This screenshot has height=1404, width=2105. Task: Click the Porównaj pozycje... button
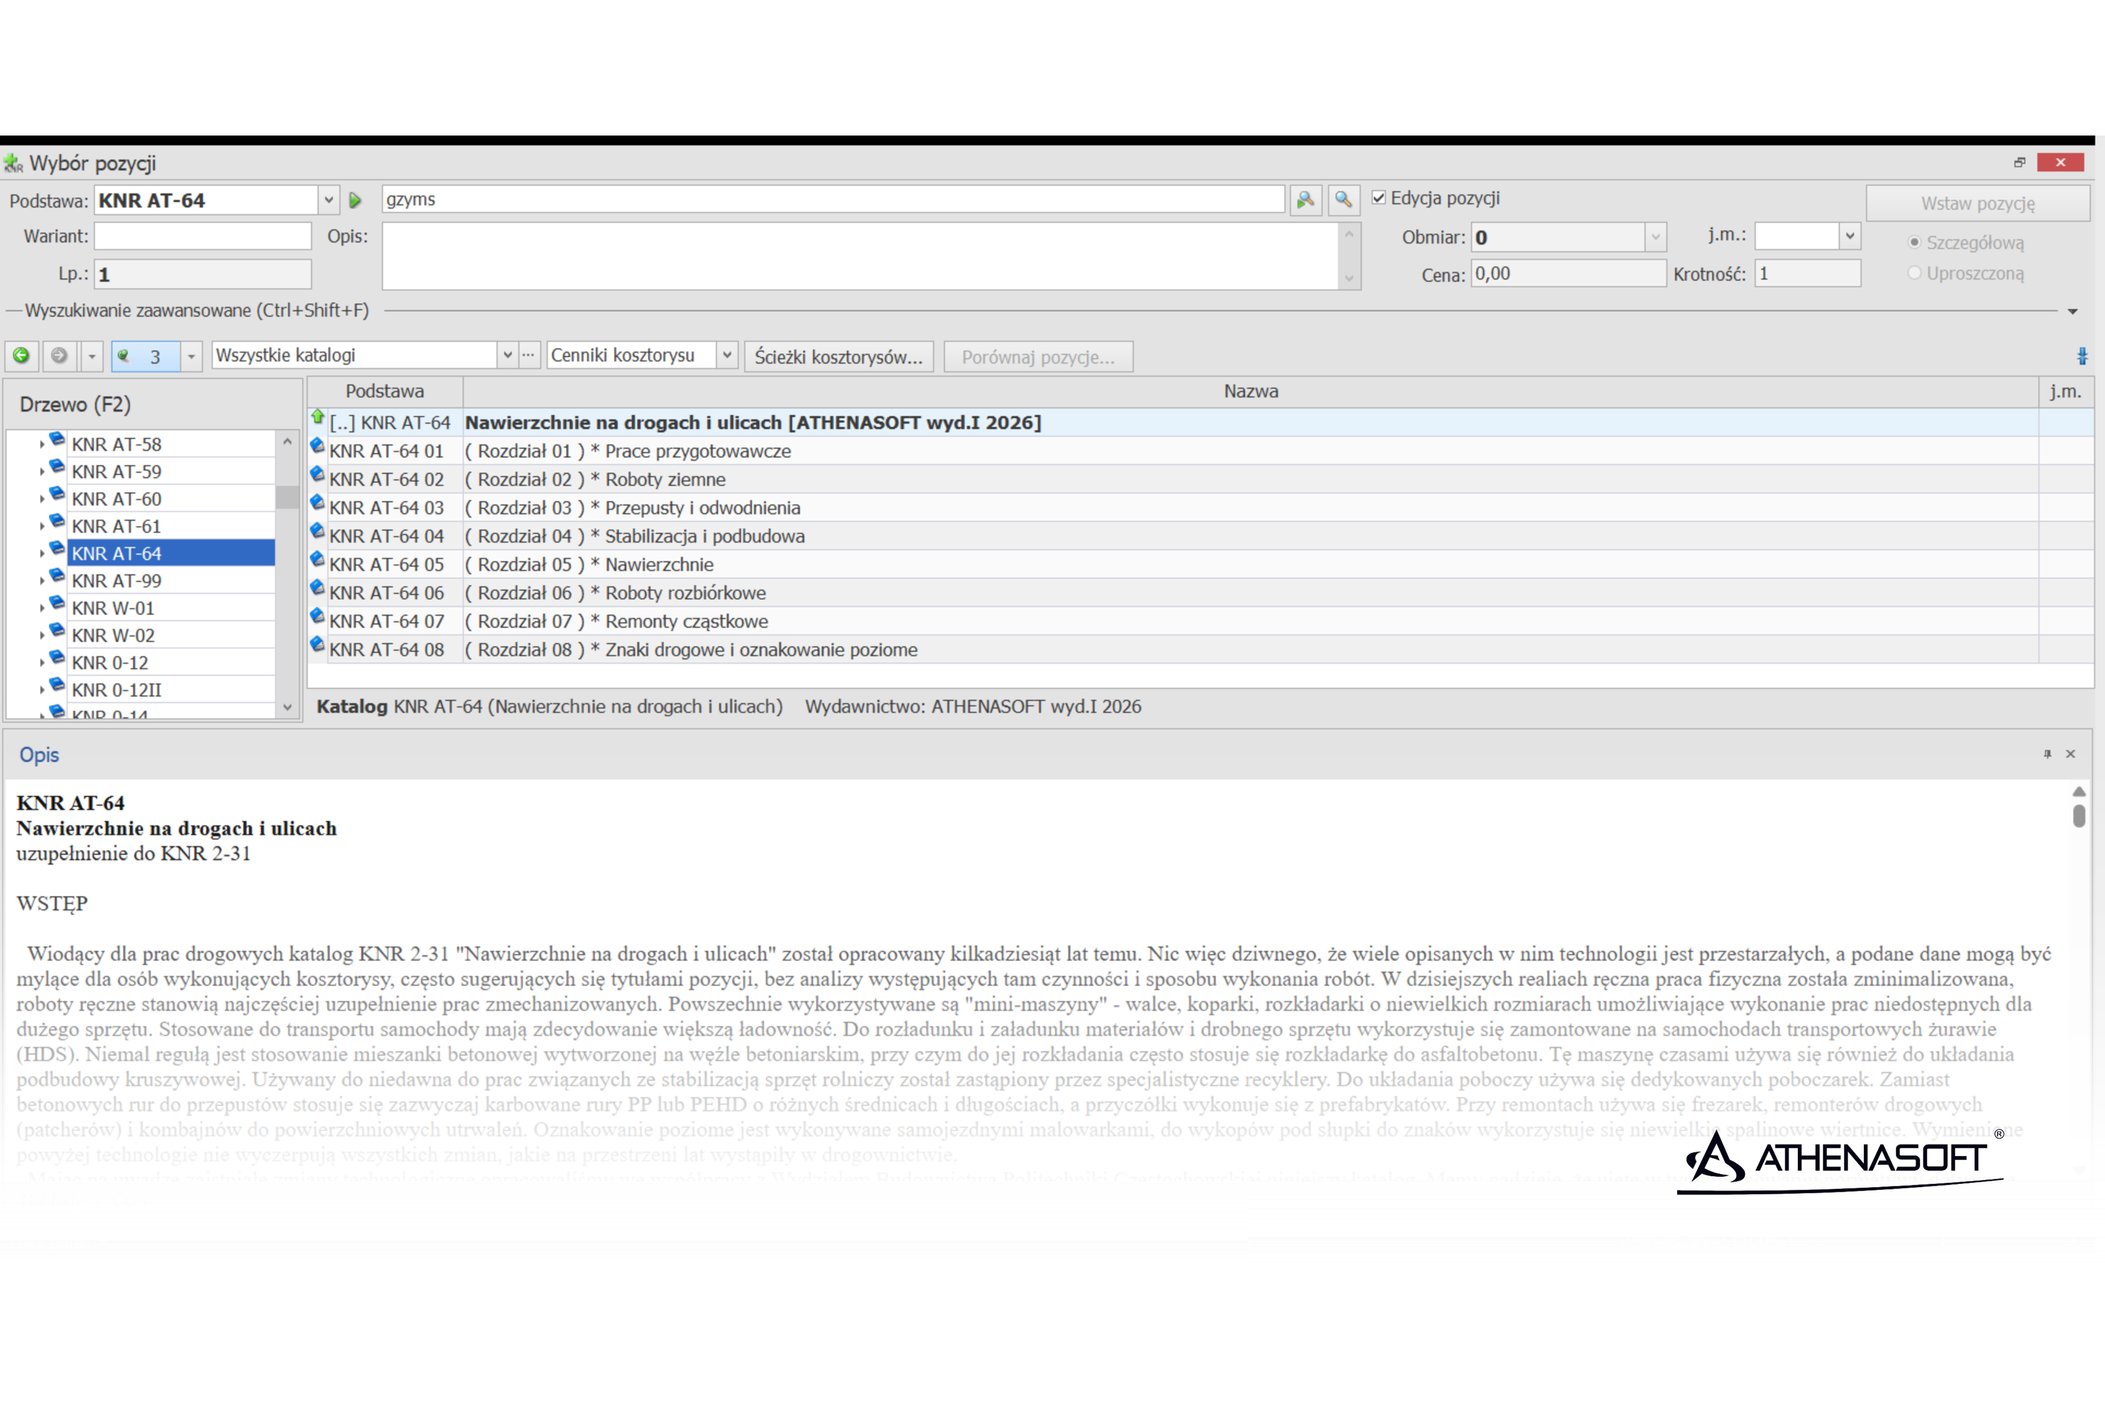point(1038,357)
